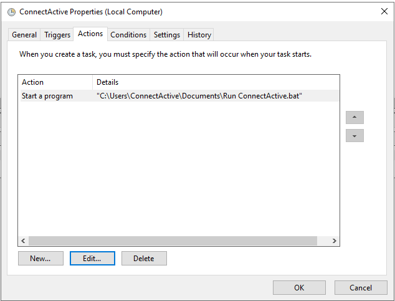
Task: Select the Actions tab
Action: pos(90,34)
